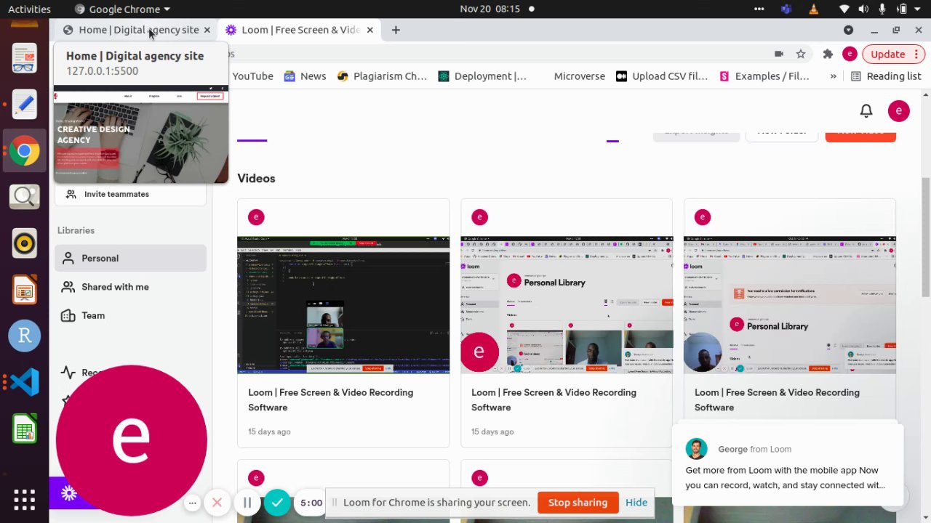The image size is (931, 523).
Task: Open LibreOffice Impress from the dock
Action: [x=24, y=290]
